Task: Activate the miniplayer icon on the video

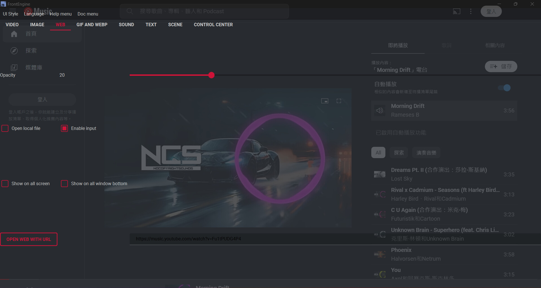Action: 324,101
